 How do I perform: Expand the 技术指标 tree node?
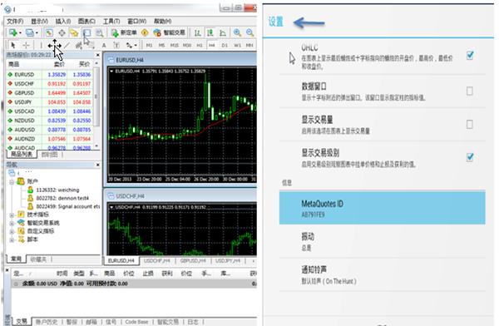coord(12,215)
